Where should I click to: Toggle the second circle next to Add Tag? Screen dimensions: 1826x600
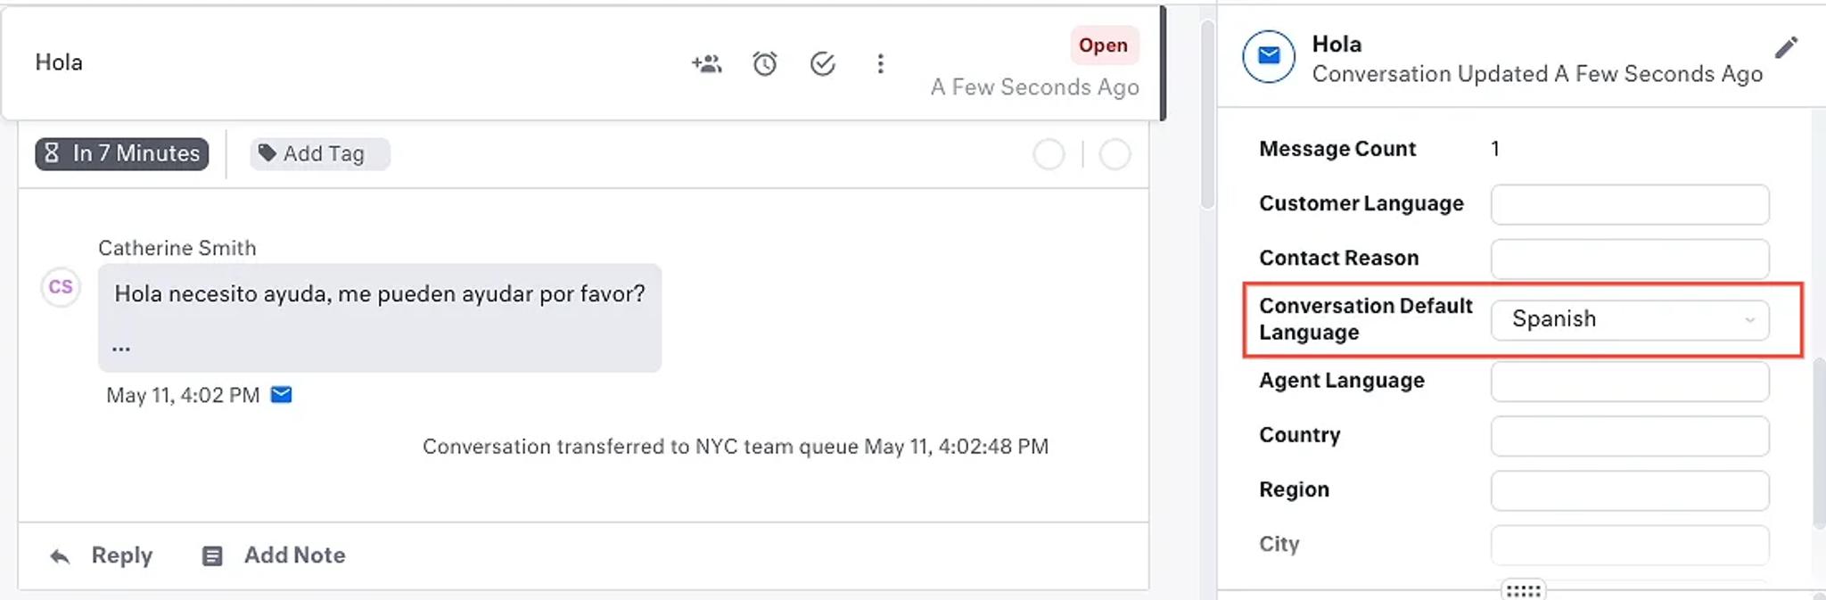(1115, 154)
